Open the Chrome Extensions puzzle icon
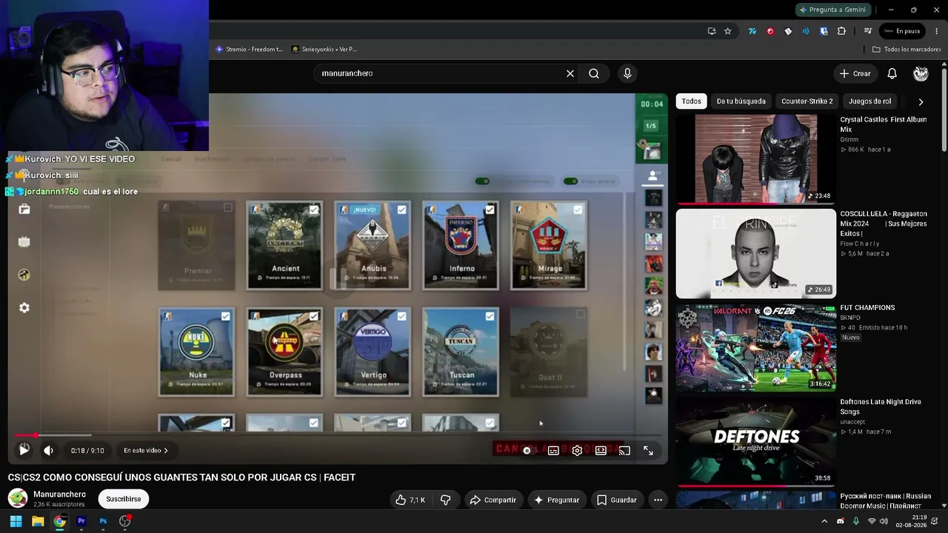 841,31
